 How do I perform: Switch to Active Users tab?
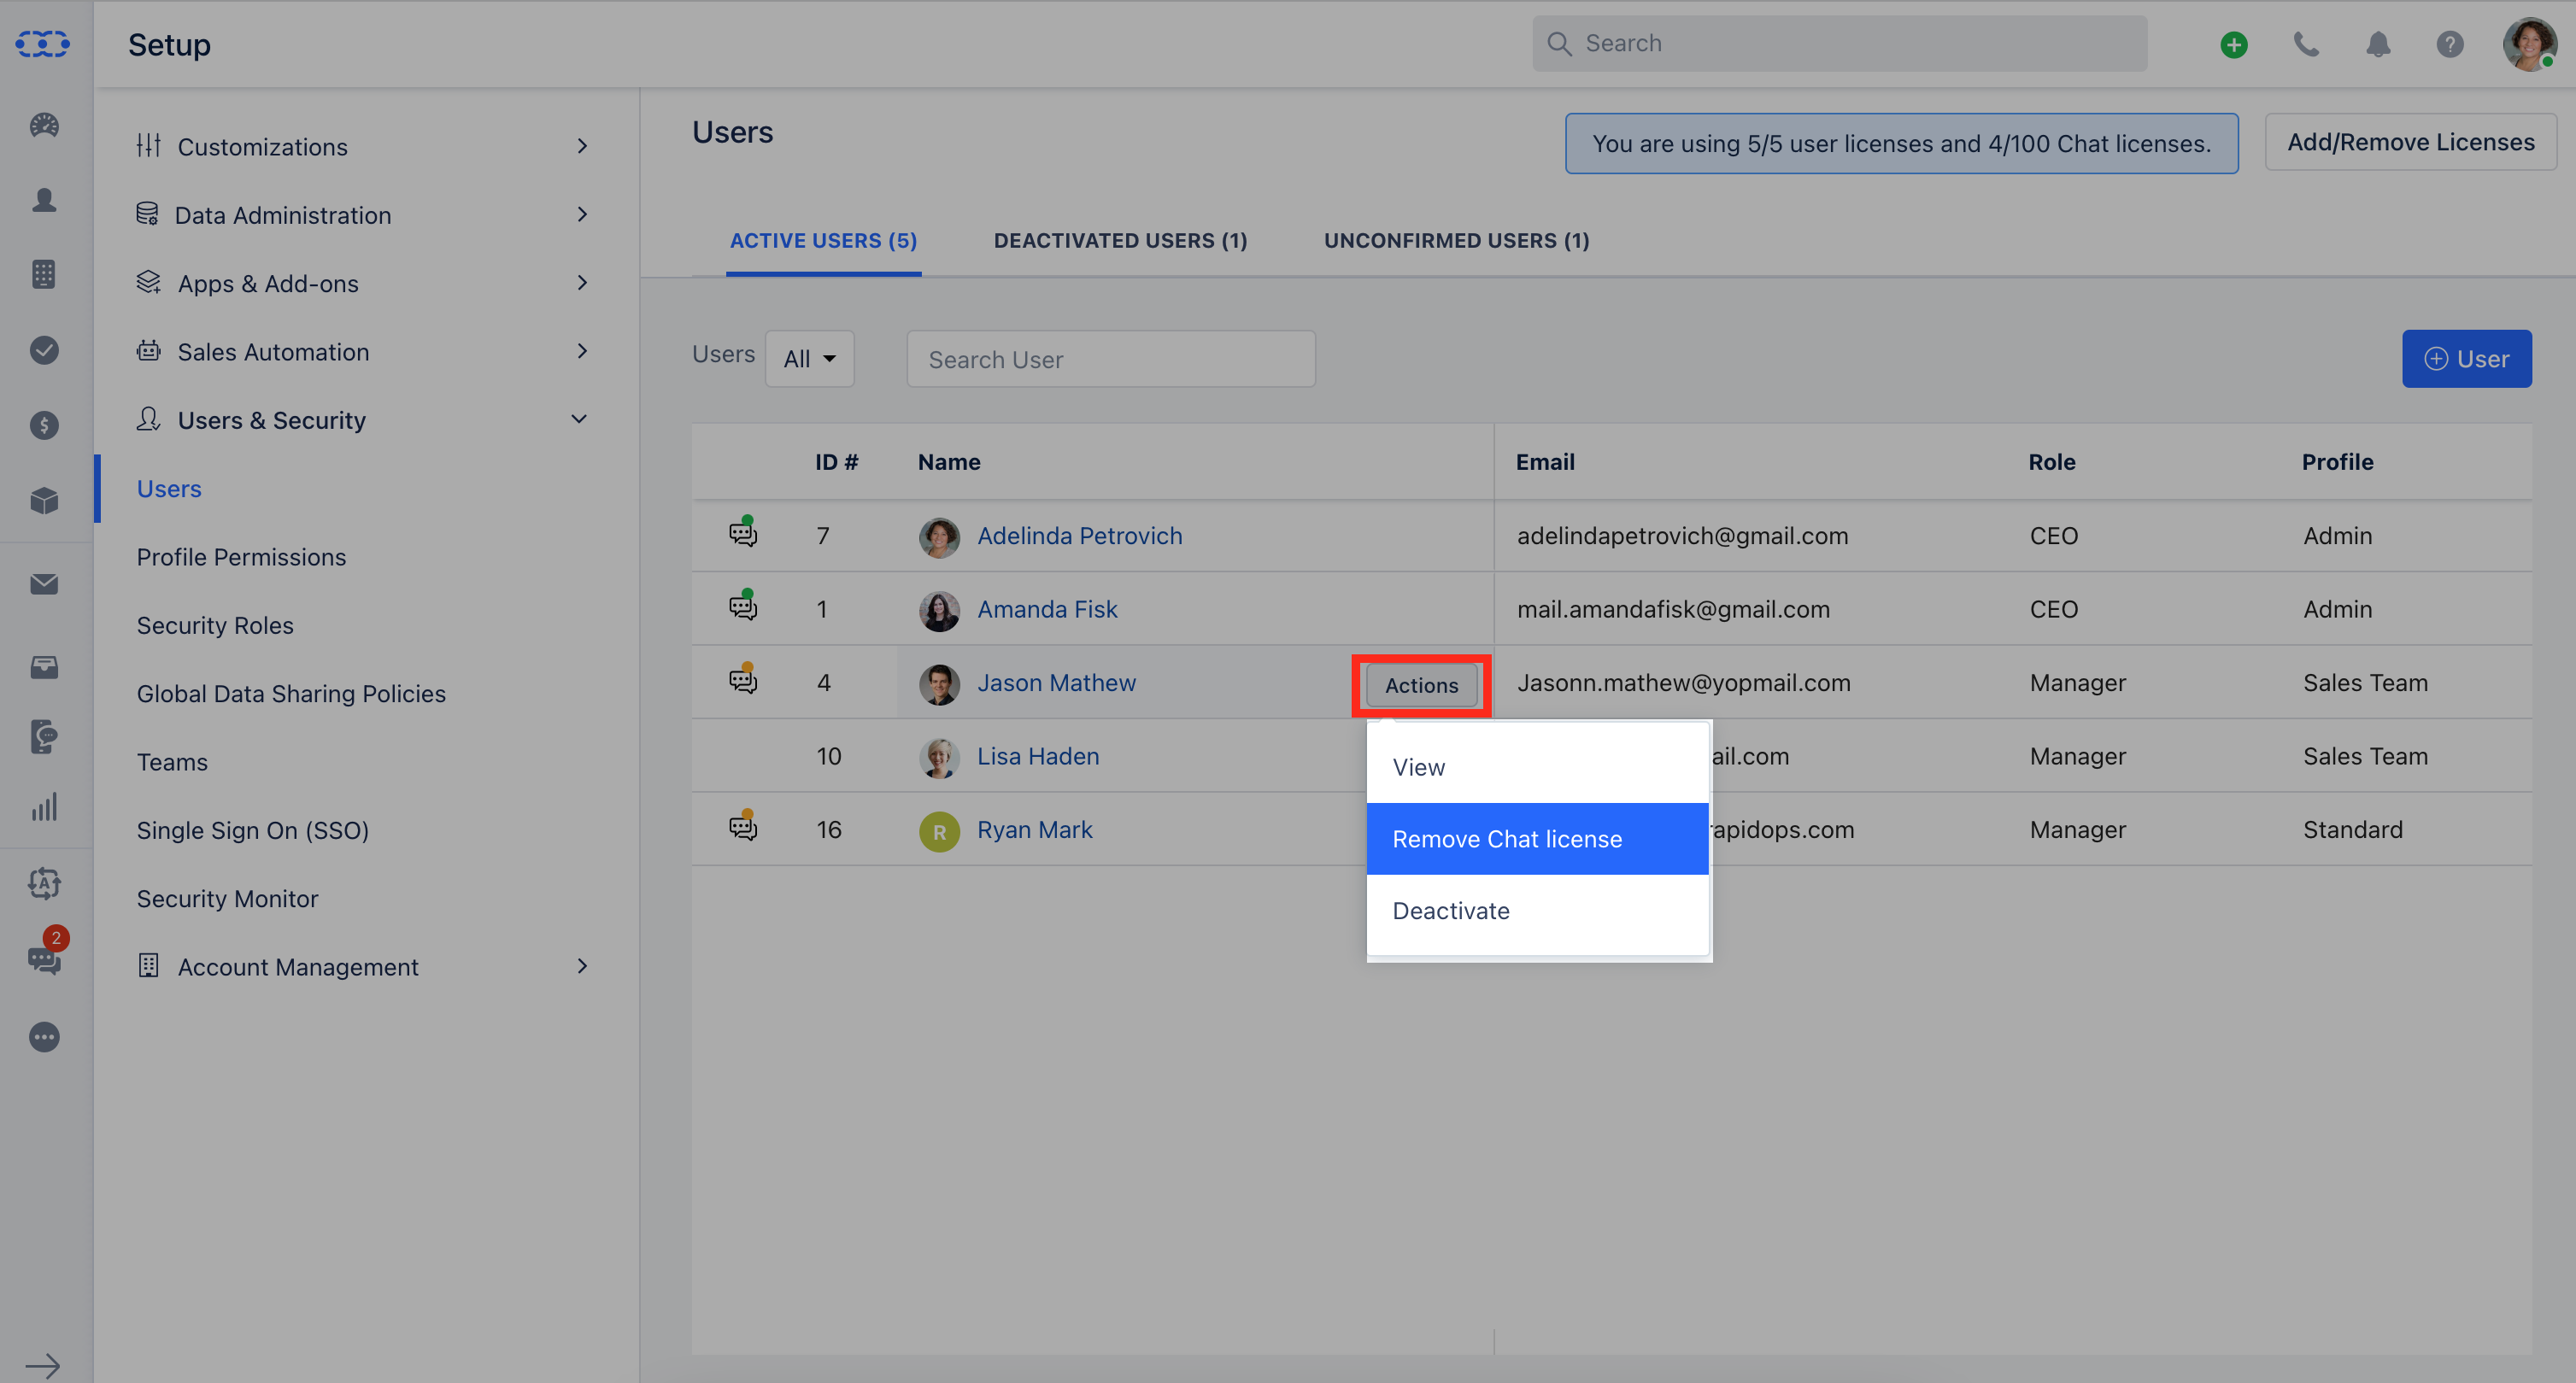(x=823, y=240)
